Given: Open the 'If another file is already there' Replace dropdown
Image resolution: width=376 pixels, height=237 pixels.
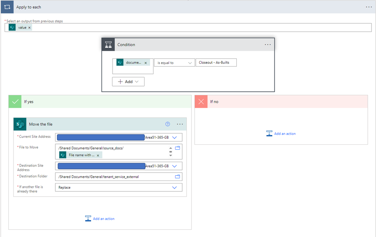Looking at the screenshot, I should [x=119, y=188].
